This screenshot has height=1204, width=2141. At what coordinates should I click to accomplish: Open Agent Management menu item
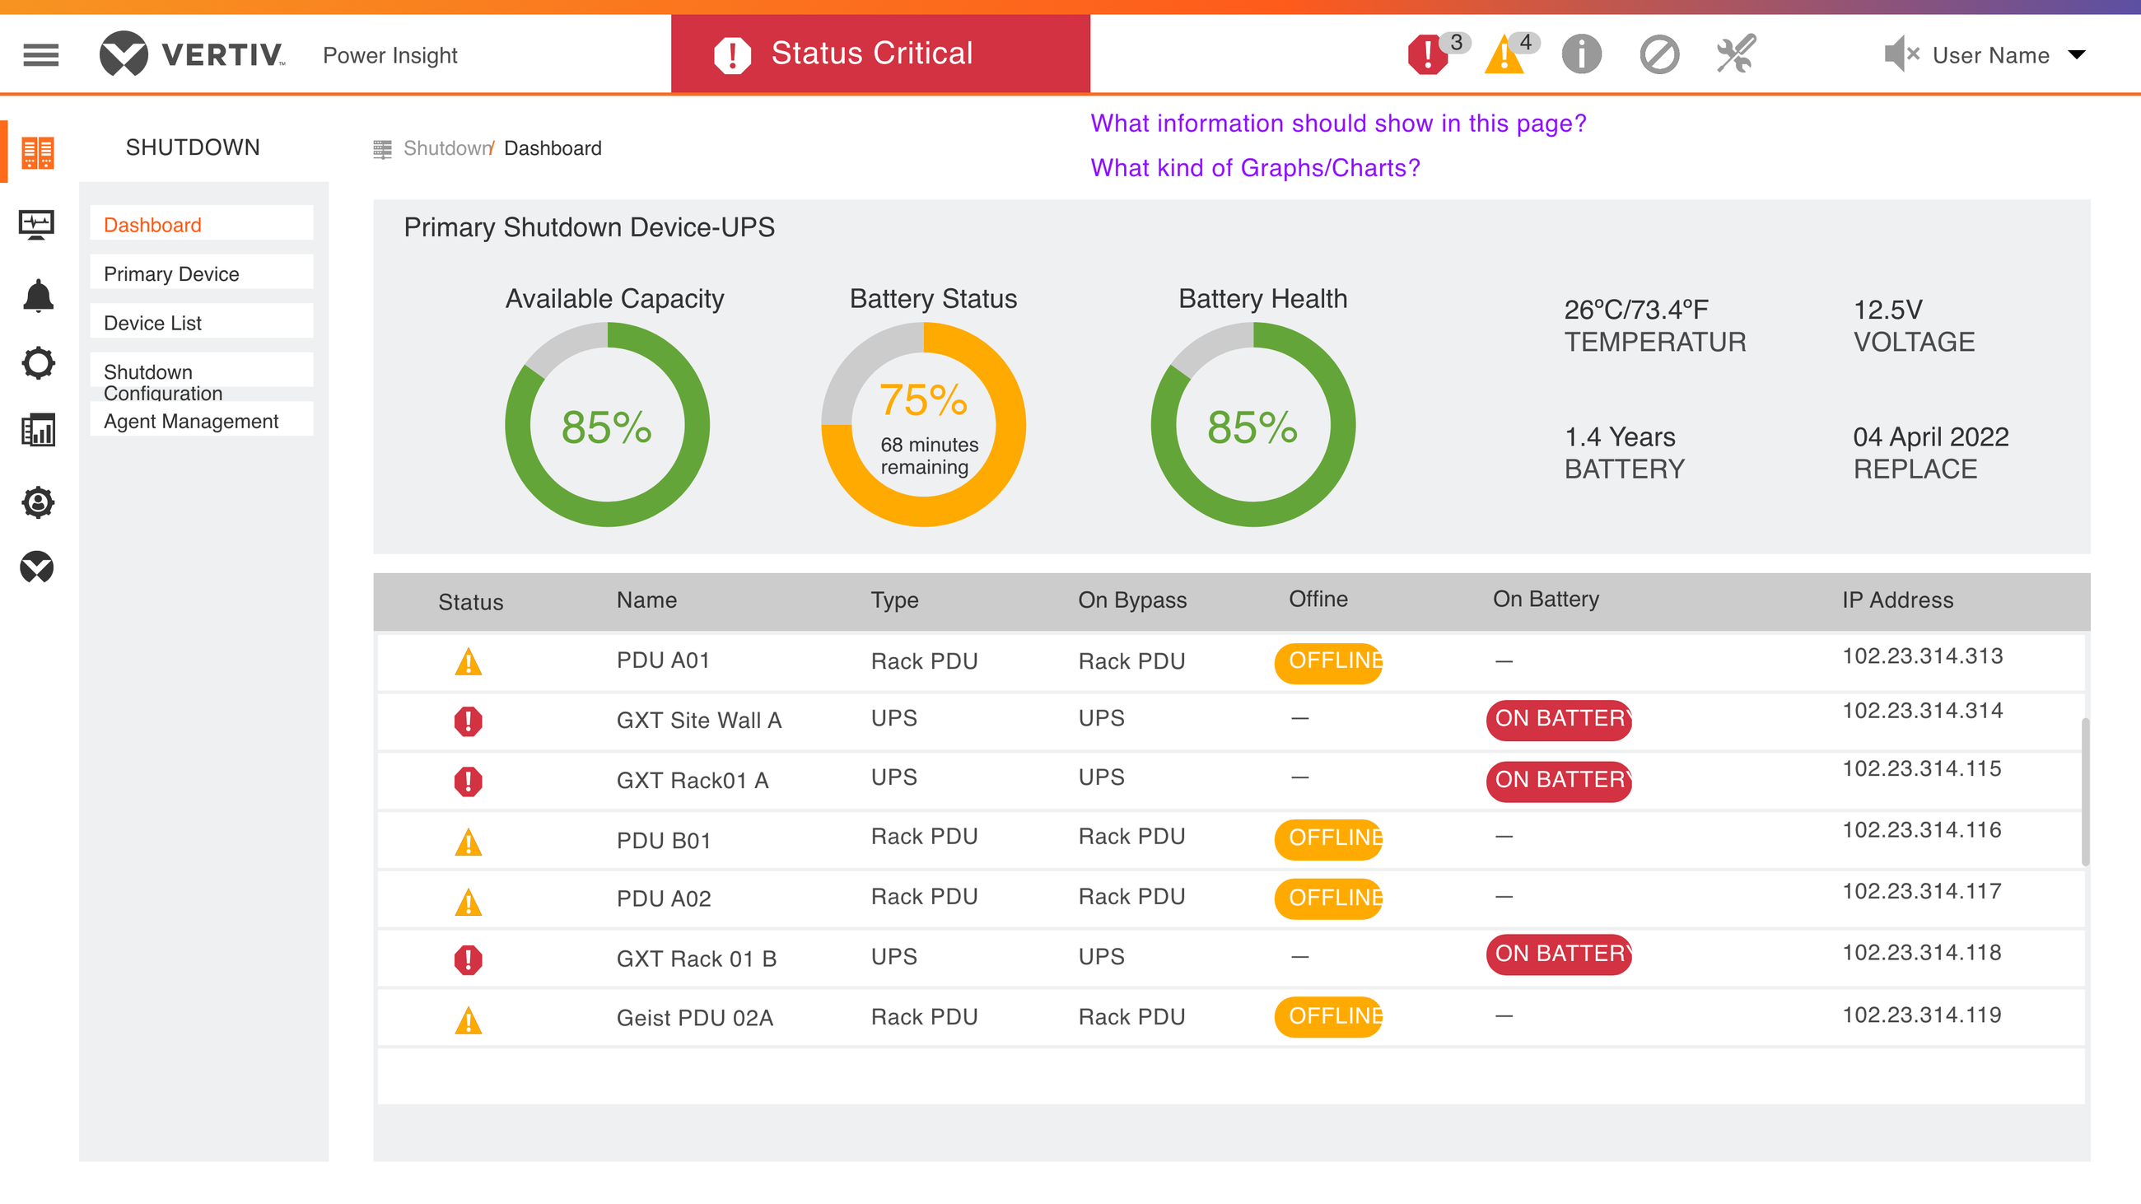201,421
